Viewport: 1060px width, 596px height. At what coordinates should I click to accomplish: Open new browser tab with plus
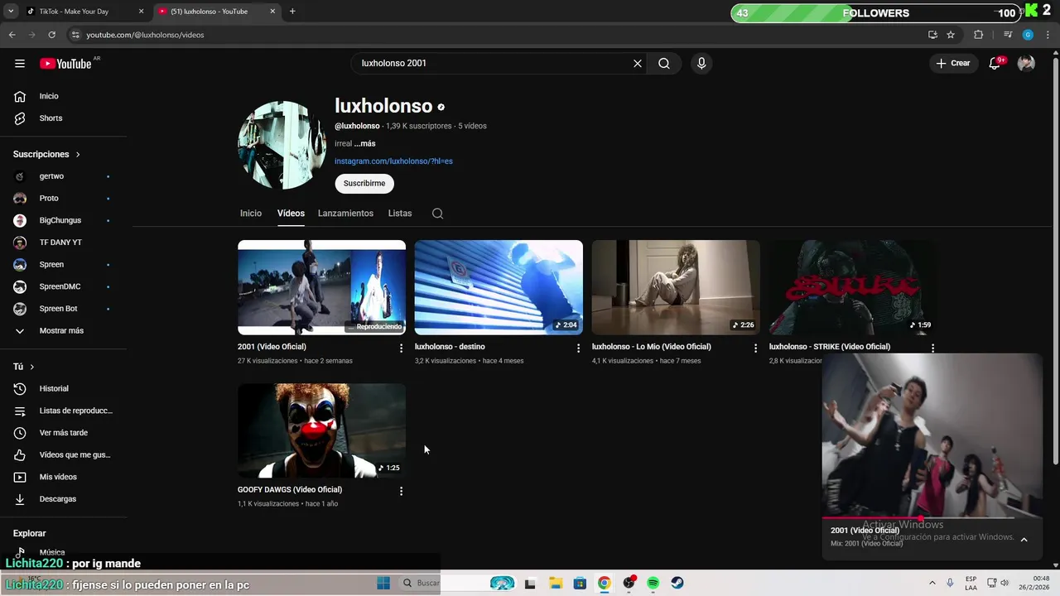pos(292,12)
